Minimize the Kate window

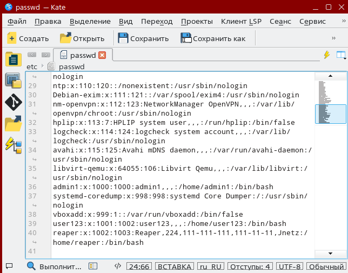[316, 8]
